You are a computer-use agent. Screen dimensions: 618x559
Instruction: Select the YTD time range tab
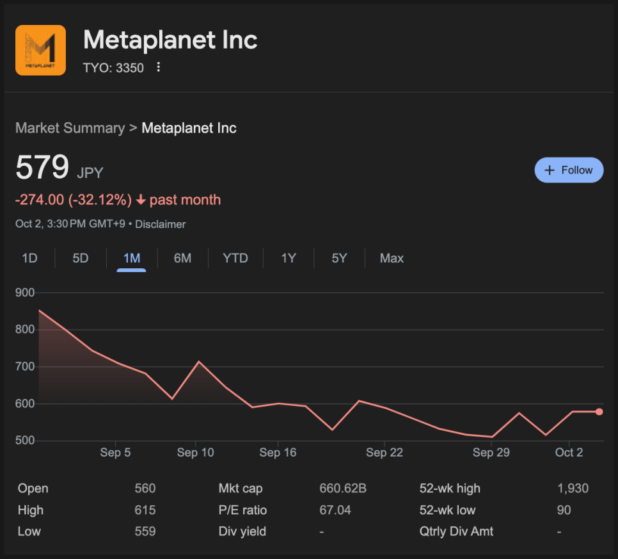(x=235, y=258)
